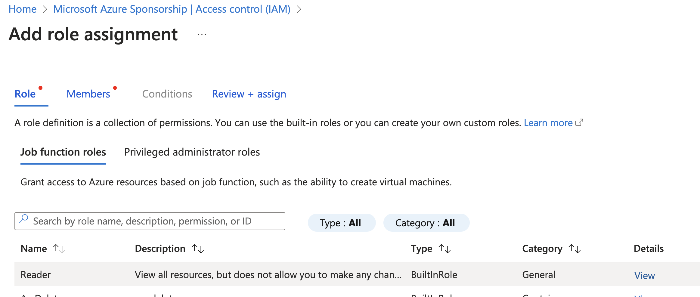
Task: Switch to the Members tab
Action: coord(88,94)
